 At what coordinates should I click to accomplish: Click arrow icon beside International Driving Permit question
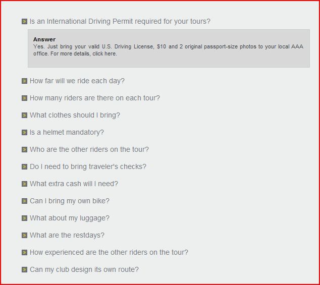[24, 22]
